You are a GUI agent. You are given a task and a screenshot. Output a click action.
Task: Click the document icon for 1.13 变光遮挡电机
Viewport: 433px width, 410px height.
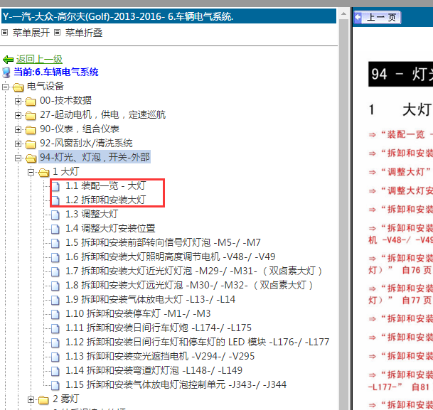(x=55, y=357)
